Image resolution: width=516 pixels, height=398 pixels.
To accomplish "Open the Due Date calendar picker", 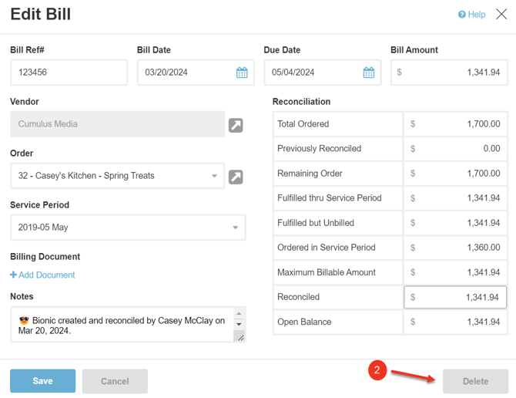I will tap(369, 73).
